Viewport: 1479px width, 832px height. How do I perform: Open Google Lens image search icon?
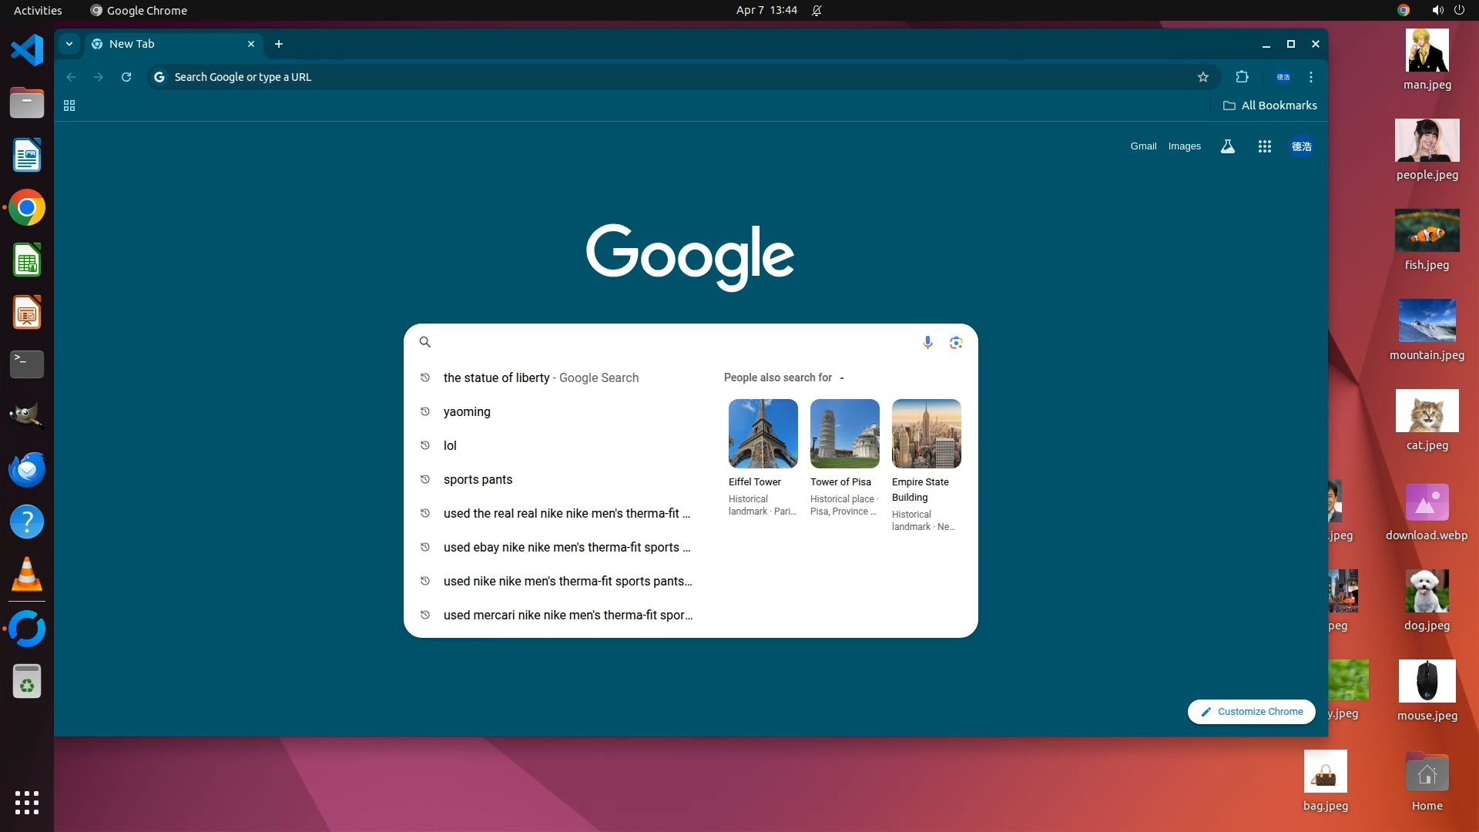tap(956, 342)
